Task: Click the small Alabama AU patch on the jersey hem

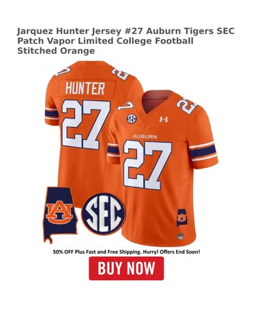Action: point(181,218)
